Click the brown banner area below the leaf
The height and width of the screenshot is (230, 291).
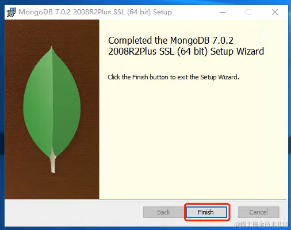pyautogui.click(x=52, y=186)
